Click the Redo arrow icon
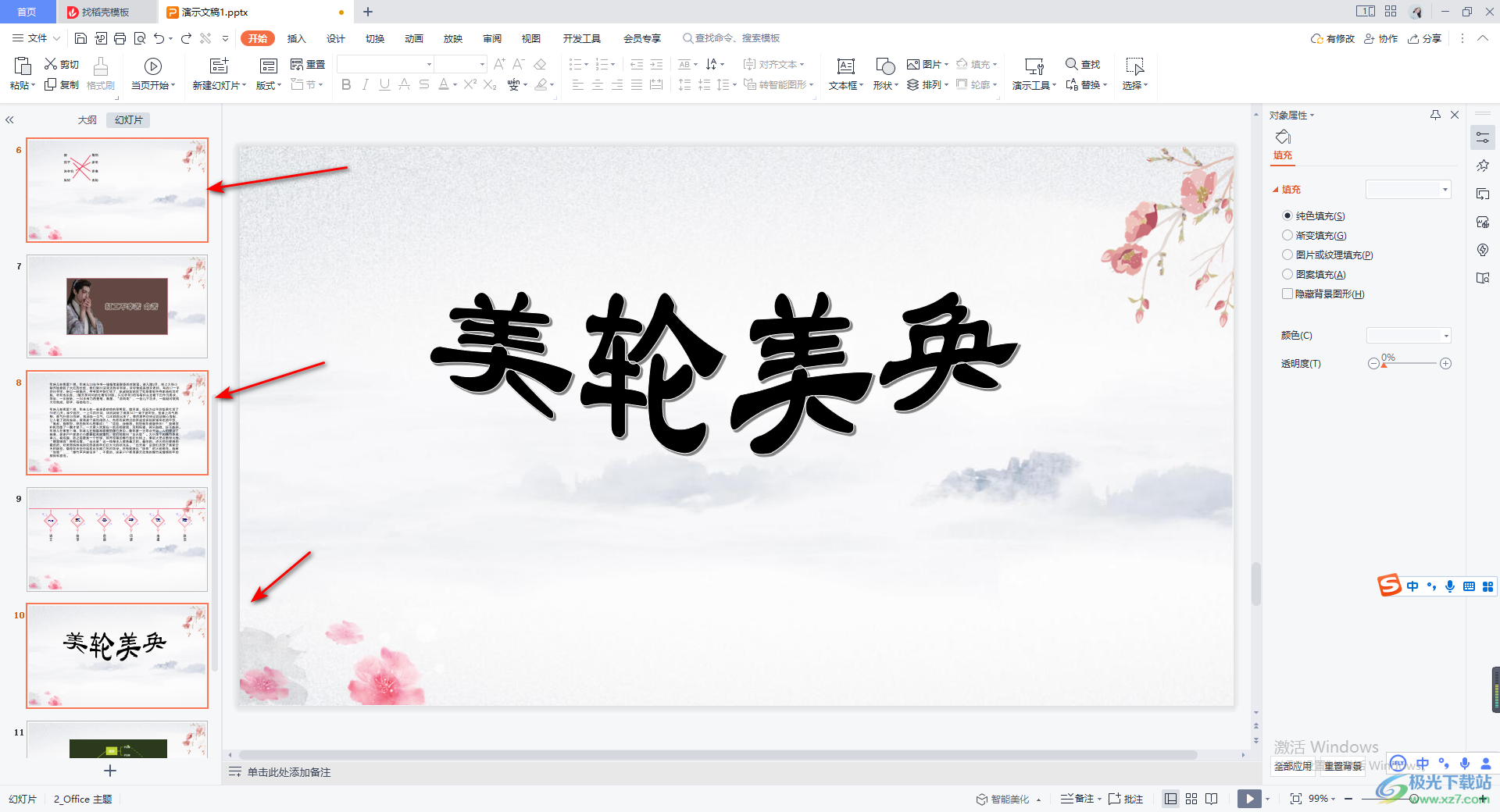Viewport: 1500px width, 812px height. tap(186, 38)
